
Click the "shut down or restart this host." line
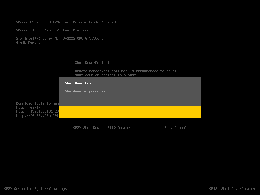pos(106,75)
